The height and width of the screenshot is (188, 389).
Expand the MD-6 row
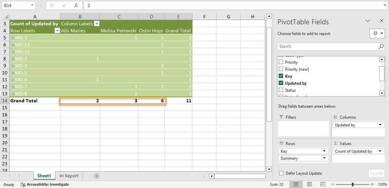tap(13, 80)
